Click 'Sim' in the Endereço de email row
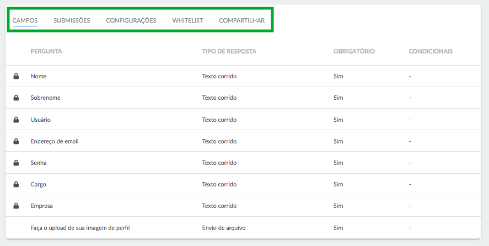 coord(338,141)
